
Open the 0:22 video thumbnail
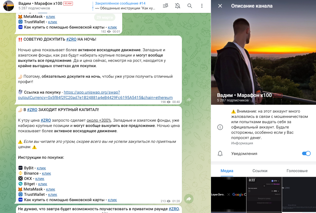(x=264, y=194)
